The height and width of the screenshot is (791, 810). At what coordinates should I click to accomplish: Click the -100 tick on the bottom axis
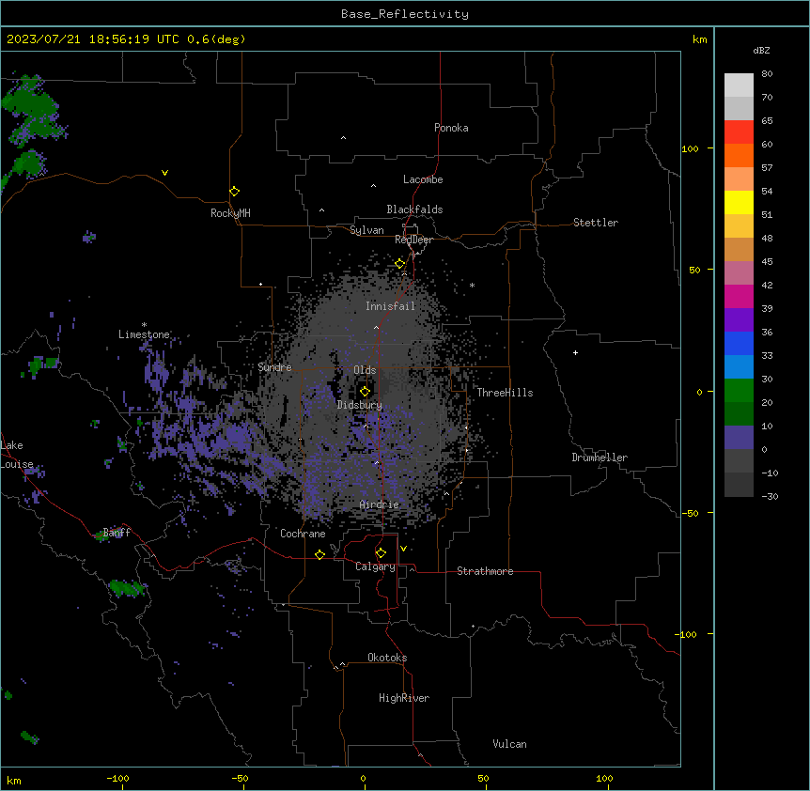tap(117, 778)
